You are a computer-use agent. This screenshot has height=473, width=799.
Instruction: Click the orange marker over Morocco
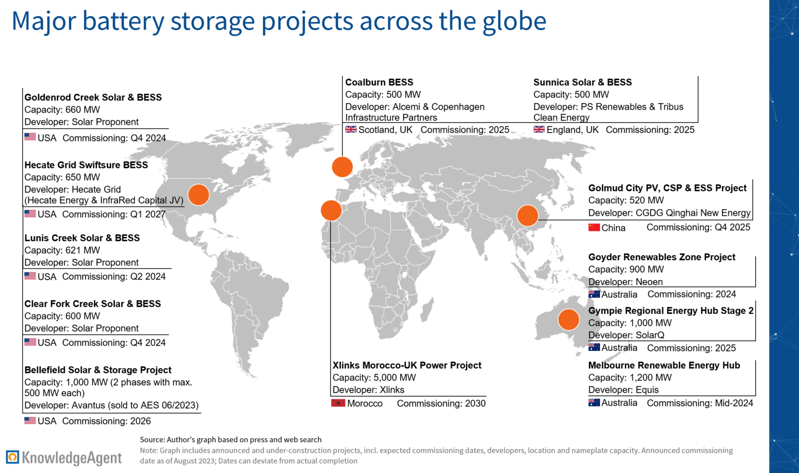pyautogui.click(x=331, y=210)
